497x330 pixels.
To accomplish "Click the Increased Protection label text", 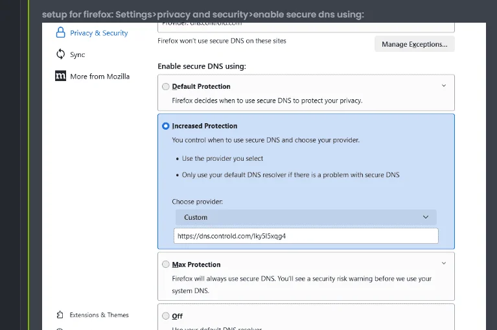I will click(x=205, y=126).
